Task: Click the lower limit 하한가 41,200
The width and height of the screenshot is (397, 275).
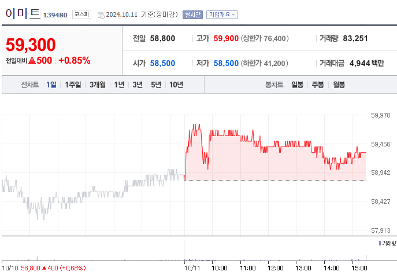Action: coord(264,63)
